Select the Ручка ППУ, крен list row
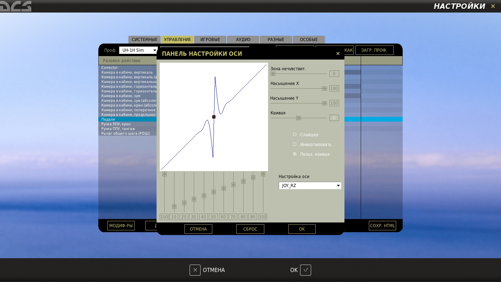 [x=128, y=124]
